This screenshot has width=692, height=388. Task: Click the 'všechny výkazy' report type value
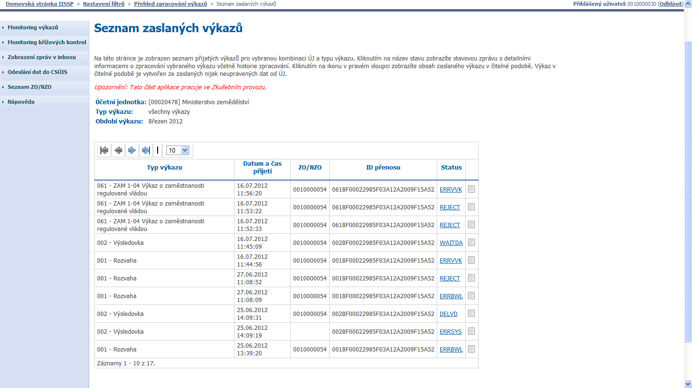(169, 112)
